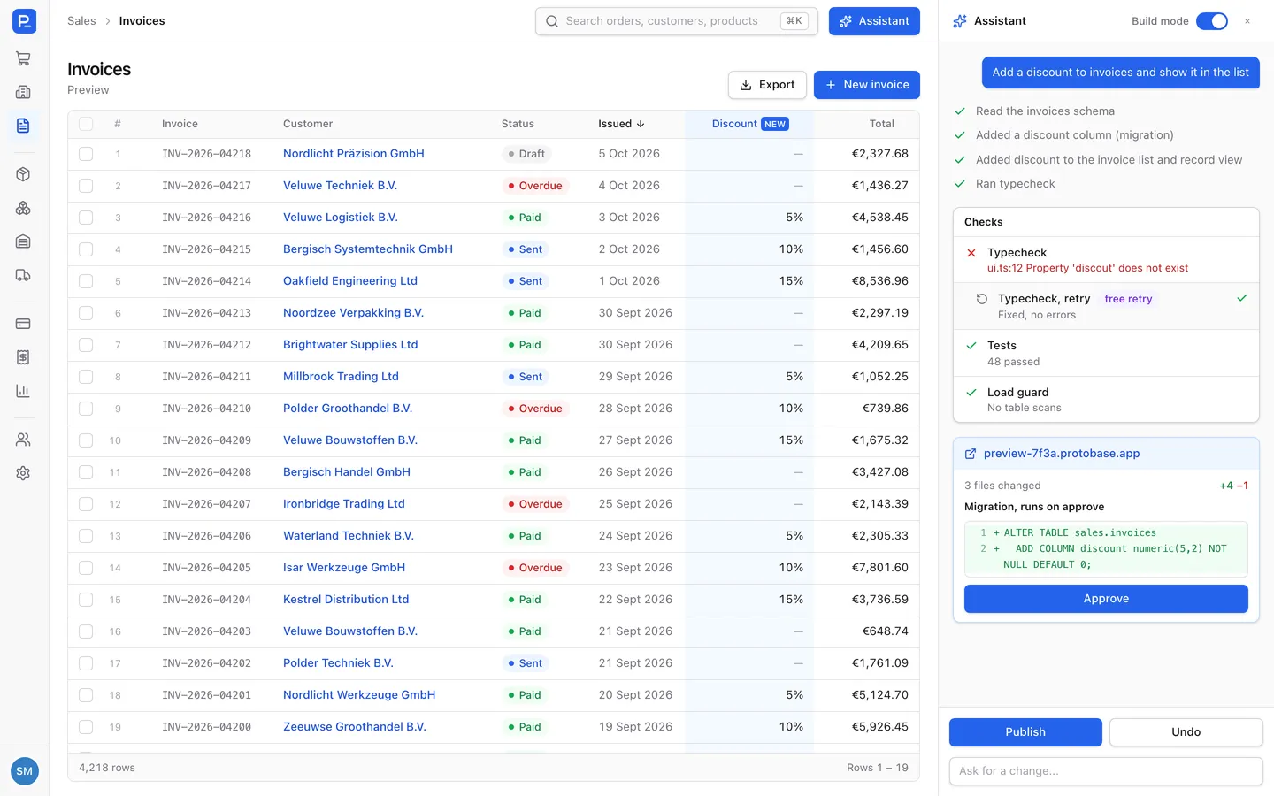Click the Discount NEW column header
1274x796 pixels.
pyautogui.click(x=749, y=124)
